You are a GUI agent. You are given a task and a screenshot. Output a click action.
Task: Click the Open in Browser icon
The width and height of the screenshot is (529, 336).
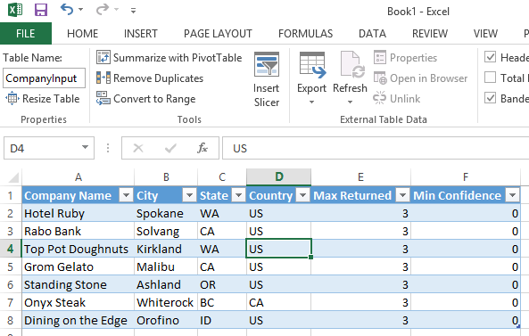pos(380,78)
